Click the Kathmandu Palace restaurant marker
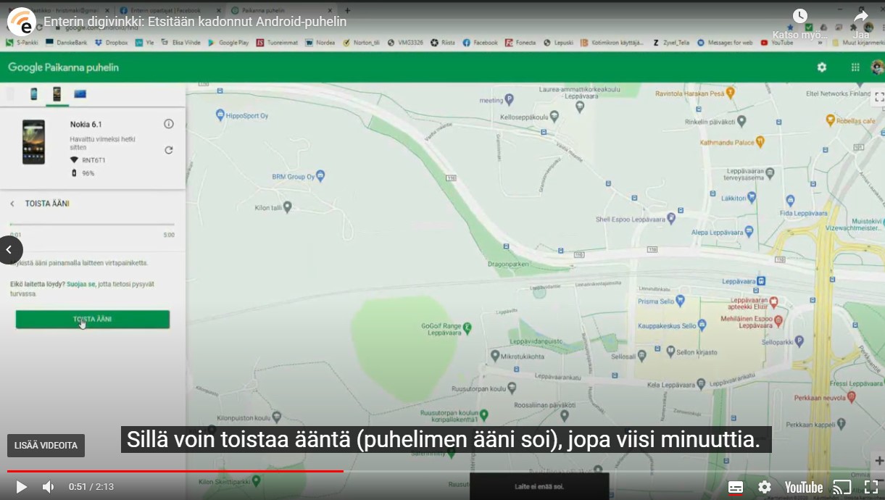The height and width of the screenshot is (500, 885). click(x=760, y=141)
